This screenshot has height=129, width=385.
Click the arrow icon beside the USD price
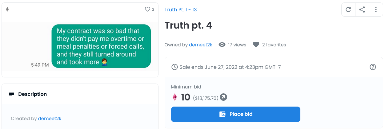223,97
